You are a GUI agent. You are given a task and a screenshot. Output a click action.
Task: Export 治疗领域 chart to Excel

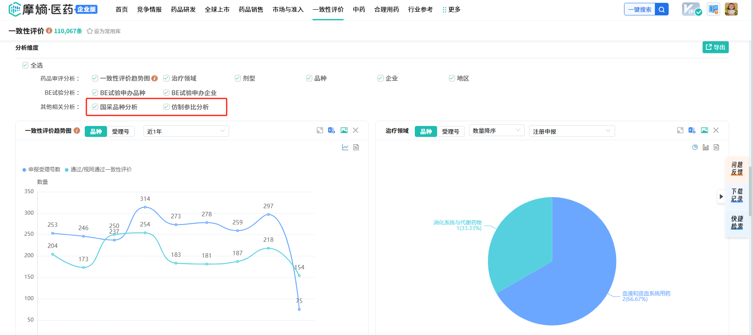[692, 130]
